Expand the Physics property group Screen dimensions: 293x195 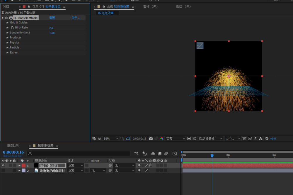pyautogui.click(x=8, y=43)
